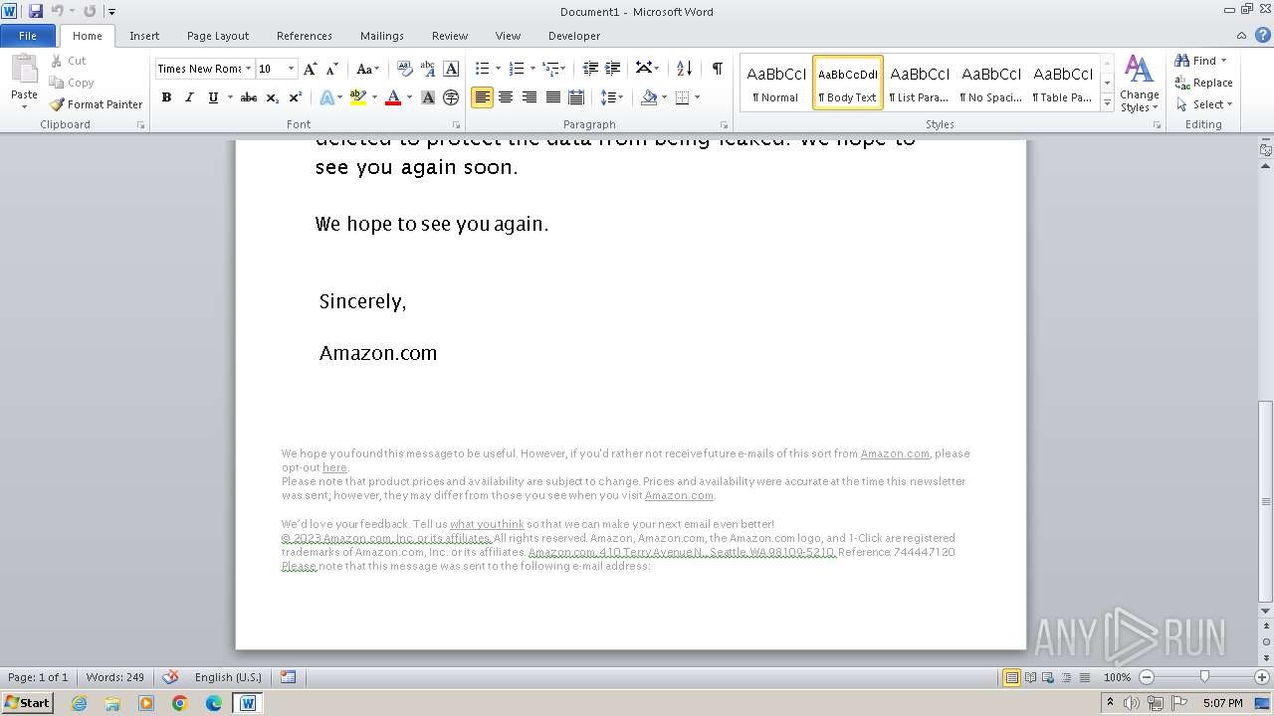Open the Windows Start menu
1274x716 pixels.
point(28,702)
